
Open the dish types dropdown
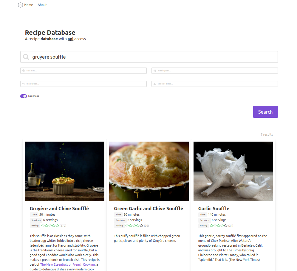(83, 84)
